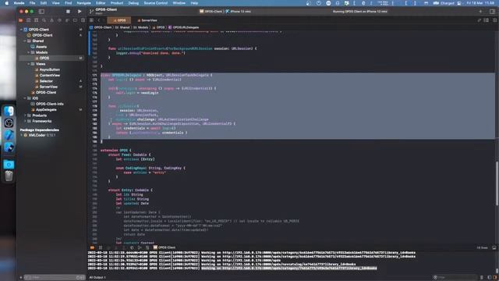
Task: Open the Project navigator folder icon
Action: pyautogui.click(x=21, y=20)
